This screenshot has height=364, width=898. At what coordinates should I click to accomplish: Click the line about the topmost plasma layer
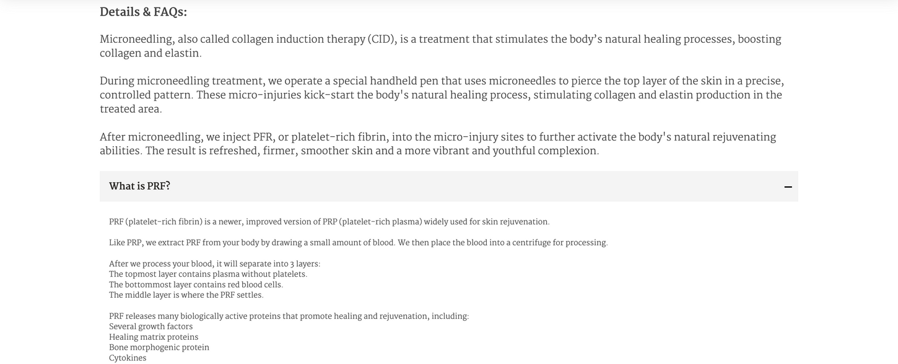pos(207,274)
